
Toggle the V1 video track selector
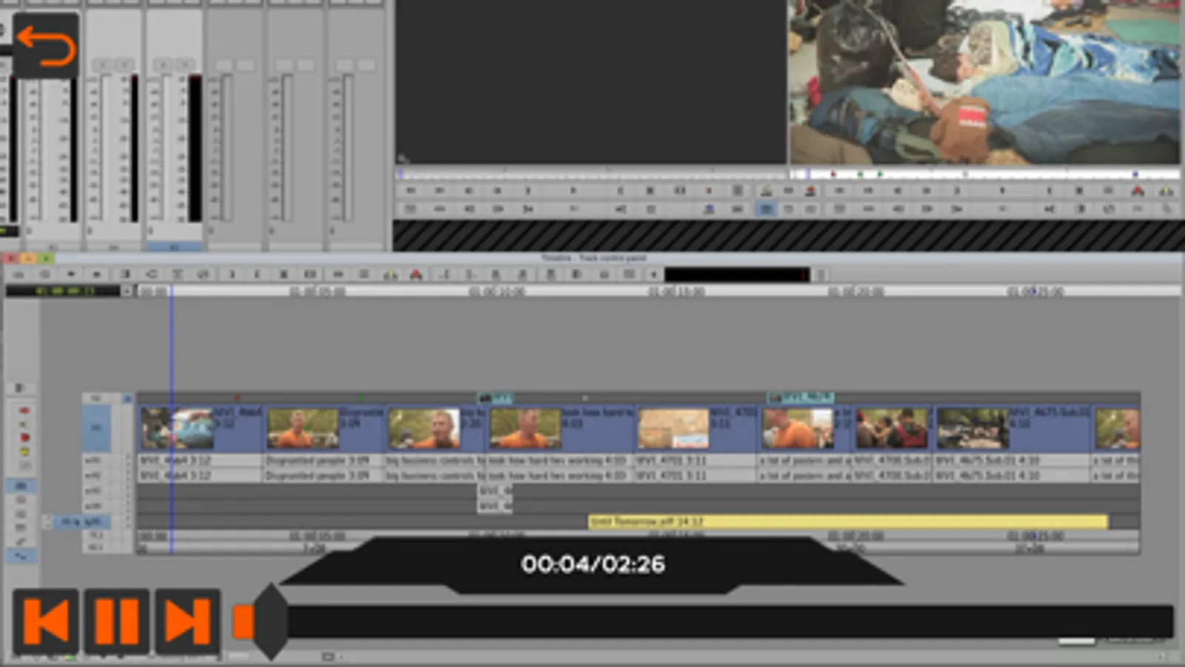click(96, 428)
